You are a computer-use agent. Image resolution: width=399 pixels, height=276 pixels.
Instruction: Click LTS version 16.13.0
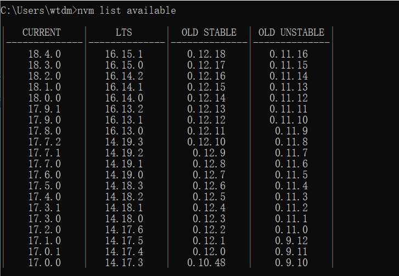[x=124, y=131]
